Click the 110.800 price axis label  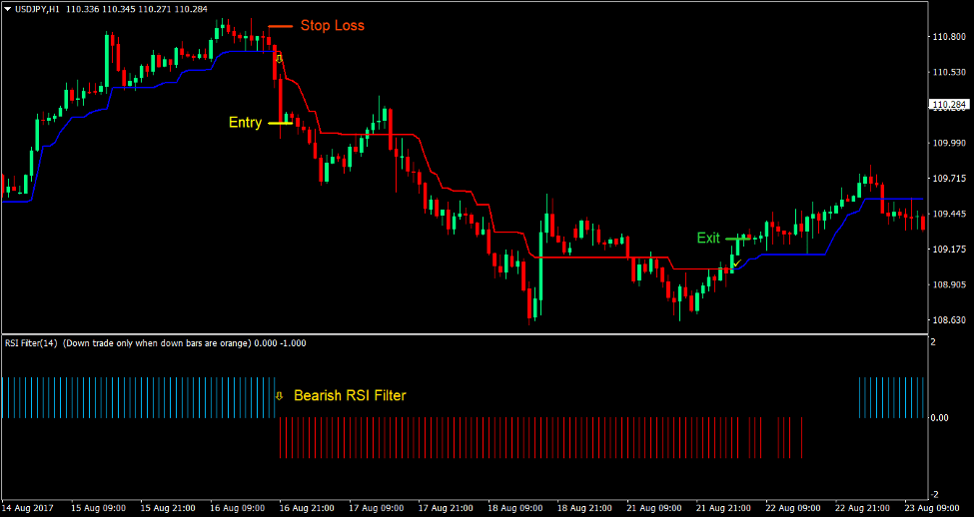(x=950, y=37)
